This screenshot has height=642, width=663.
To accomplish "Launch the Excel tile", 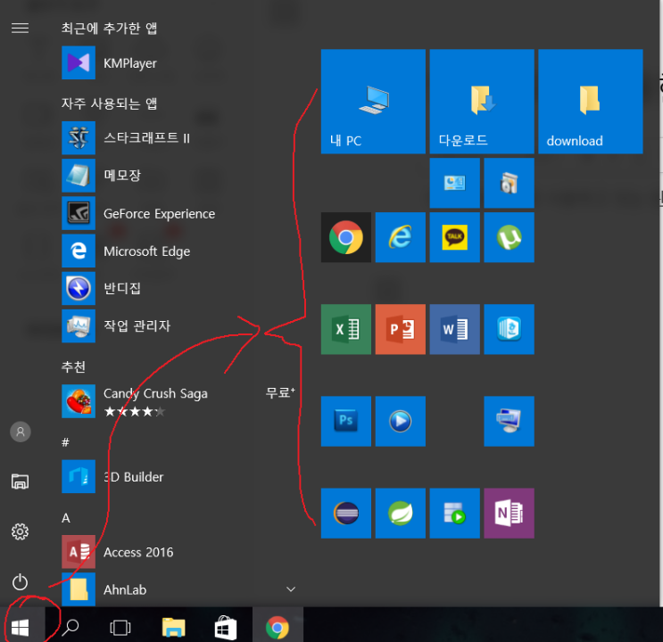I will pos(346,329).
